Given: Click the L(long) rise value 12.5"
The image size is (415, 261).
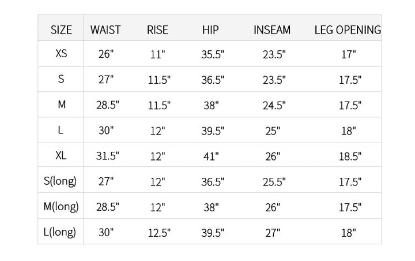Looking at the screenshot, I should pos(159,233).
